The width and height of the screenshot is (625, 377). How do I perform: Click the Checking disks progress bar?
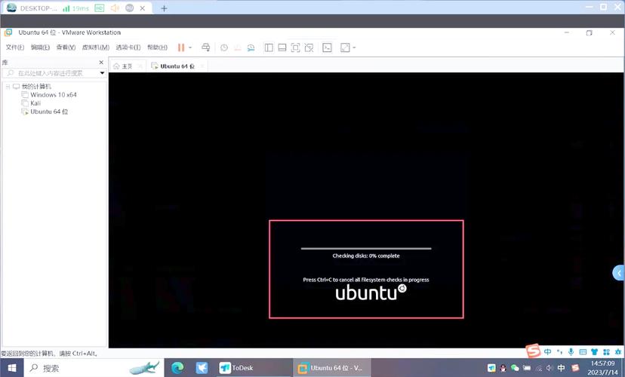point(366,248)
